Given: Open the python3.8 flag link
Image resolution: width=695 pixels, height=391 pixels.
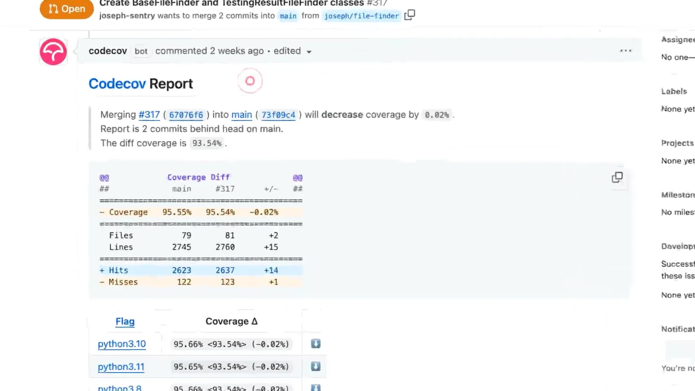Looking at the screenshot, I should pyautogui.click(x=119, y=387).
